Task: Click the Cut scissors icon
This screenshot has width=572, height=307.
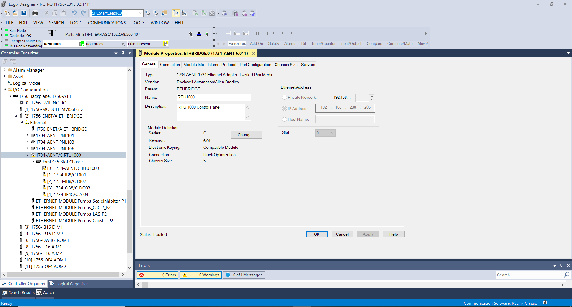Action: click(46, 13)
